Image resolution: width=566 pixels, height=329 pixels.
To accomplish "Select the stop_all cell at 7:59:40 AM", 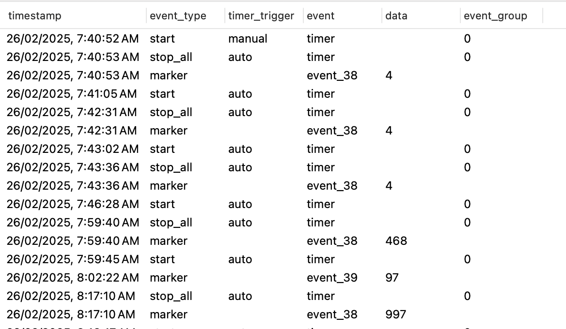I will tap(171, 223).
